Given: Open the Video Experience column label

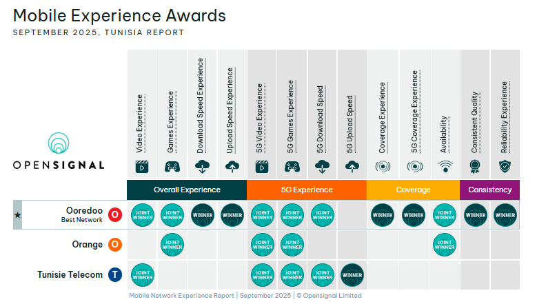Looking at the screenshot, I should [x=140, y=123].
